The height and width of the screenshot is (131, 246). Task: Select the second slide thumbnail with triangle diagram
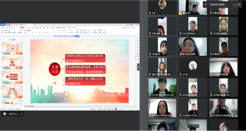[x=12, y=63]
